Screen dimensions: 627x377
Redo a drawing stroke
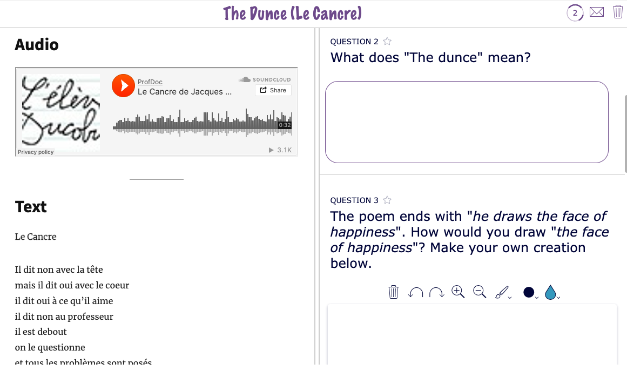(x=436, y=292)
